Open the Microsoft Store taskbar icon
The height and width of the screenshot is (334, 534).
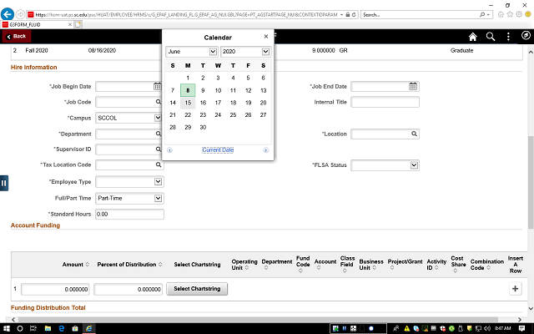point(75,328)
